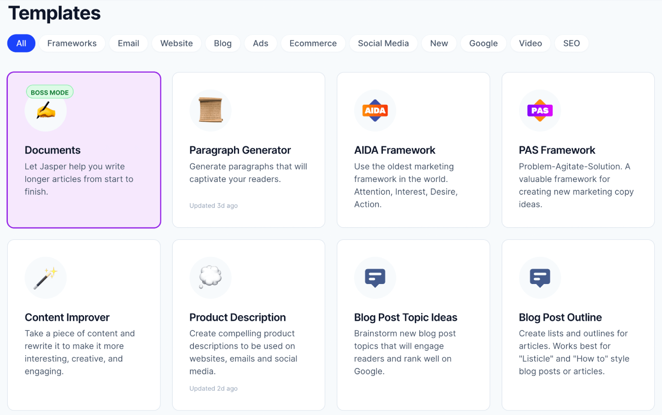Switch to the SEO category
This screenshot has width=662, height=415.
[x=572, y=43]
